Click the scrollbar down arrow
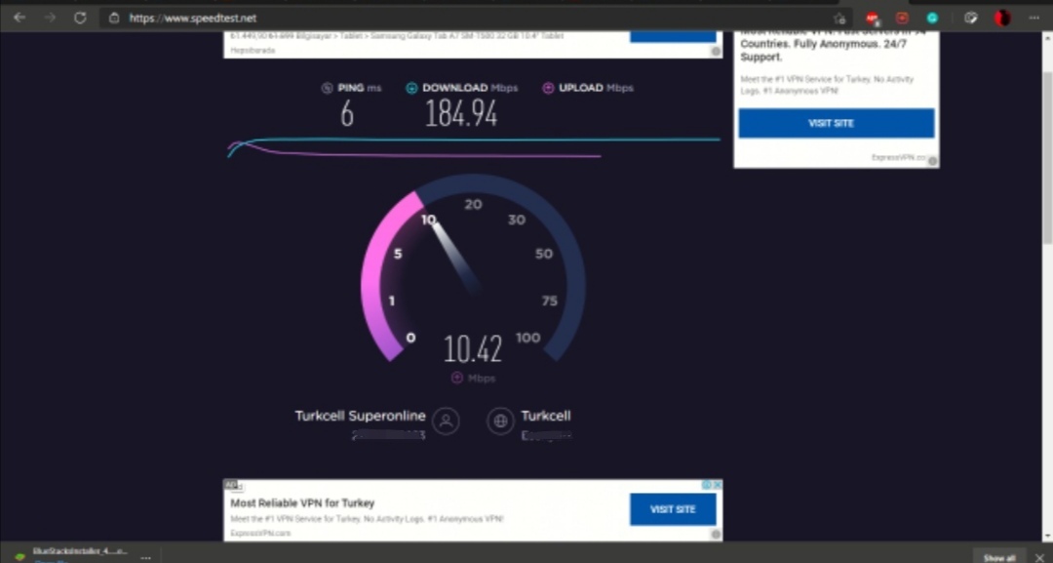 click(1047, 536)
